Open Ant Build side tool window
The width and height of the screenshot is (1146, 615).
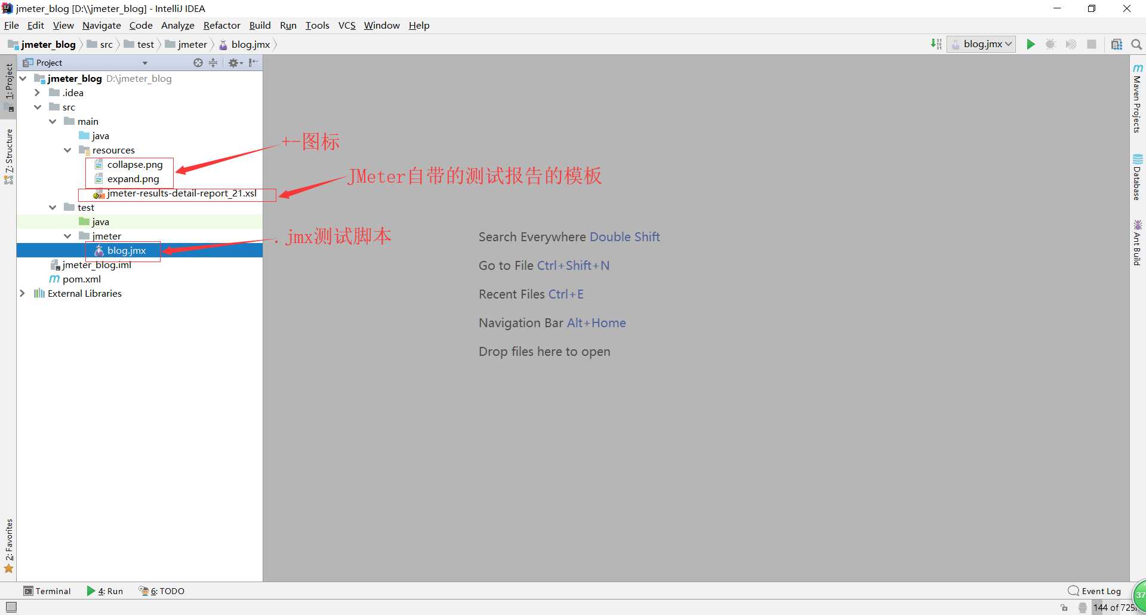click(x=1138, y=242)
